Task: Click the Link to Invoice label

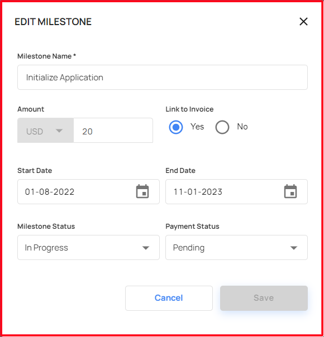Action: pyautogui.click(x=189, y=109)
